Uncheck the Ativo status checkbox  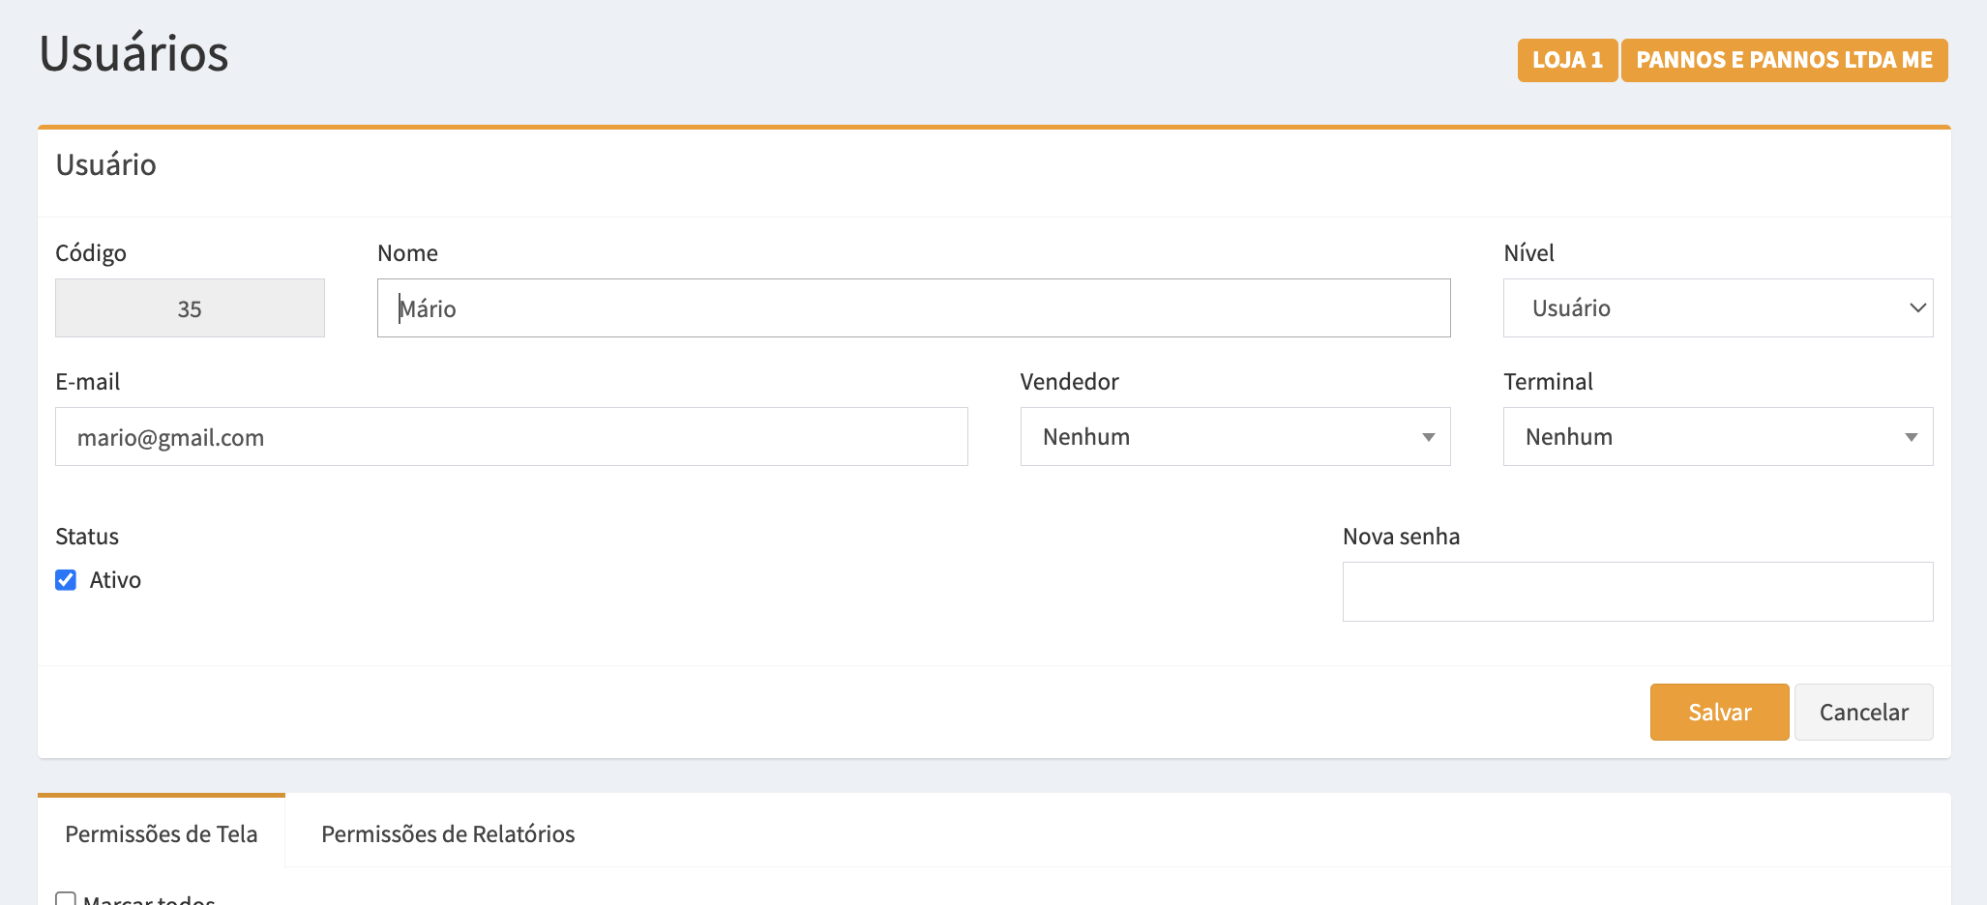[66, 580]
